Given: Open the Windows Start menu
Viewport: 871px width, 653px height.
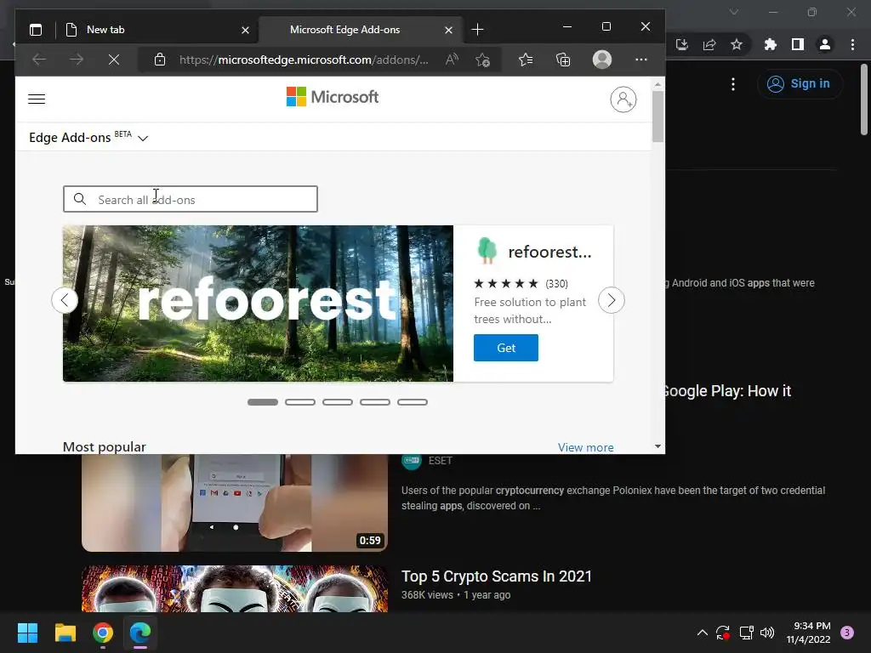Looking at the screenshot, I should (28, 633).
